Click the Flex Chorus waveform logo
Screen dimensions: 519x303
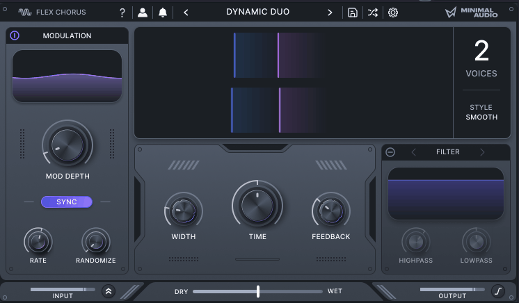25,13
